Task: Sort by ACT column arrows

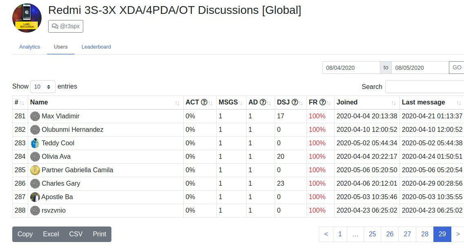Action: (x=211, y=103)
